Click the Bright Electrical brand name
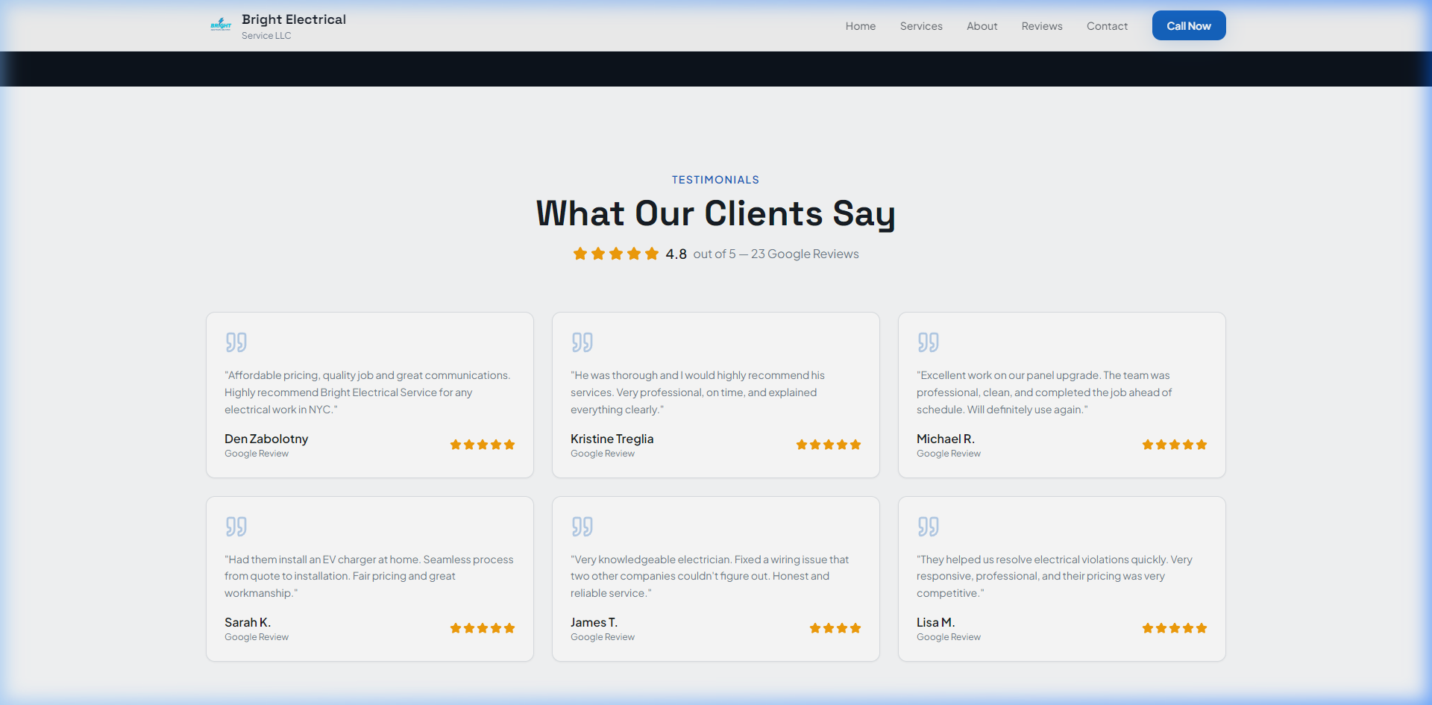Viewport: 1432px width, 705px height. click(x=293, y=20)
